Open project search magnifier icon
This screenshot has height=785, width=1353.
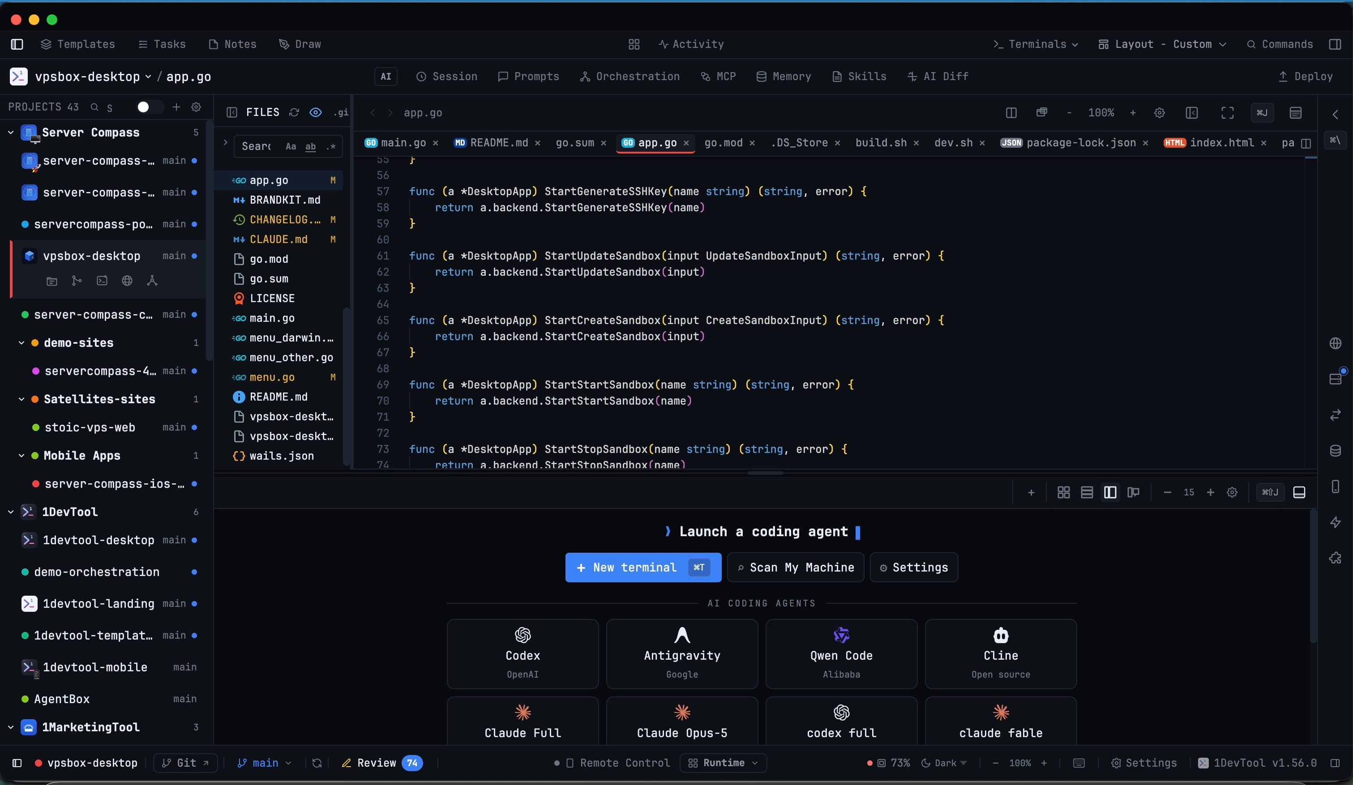pos(94,107)
